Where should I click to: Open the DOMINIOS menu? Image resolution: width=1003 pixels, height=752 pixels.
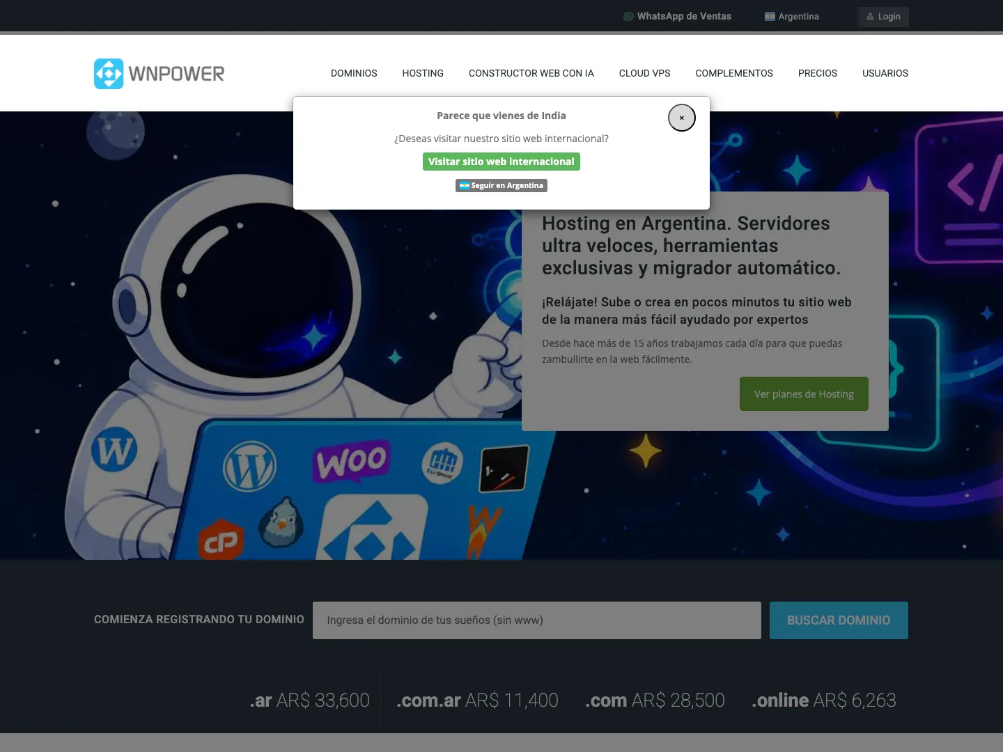point(354,73)
